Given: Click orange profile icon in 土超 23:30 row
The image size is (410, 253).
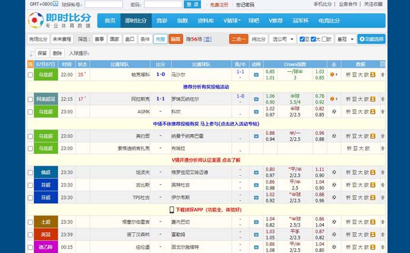Looking at the screenshot, I should pyautogui.click(x=373, y=222).
